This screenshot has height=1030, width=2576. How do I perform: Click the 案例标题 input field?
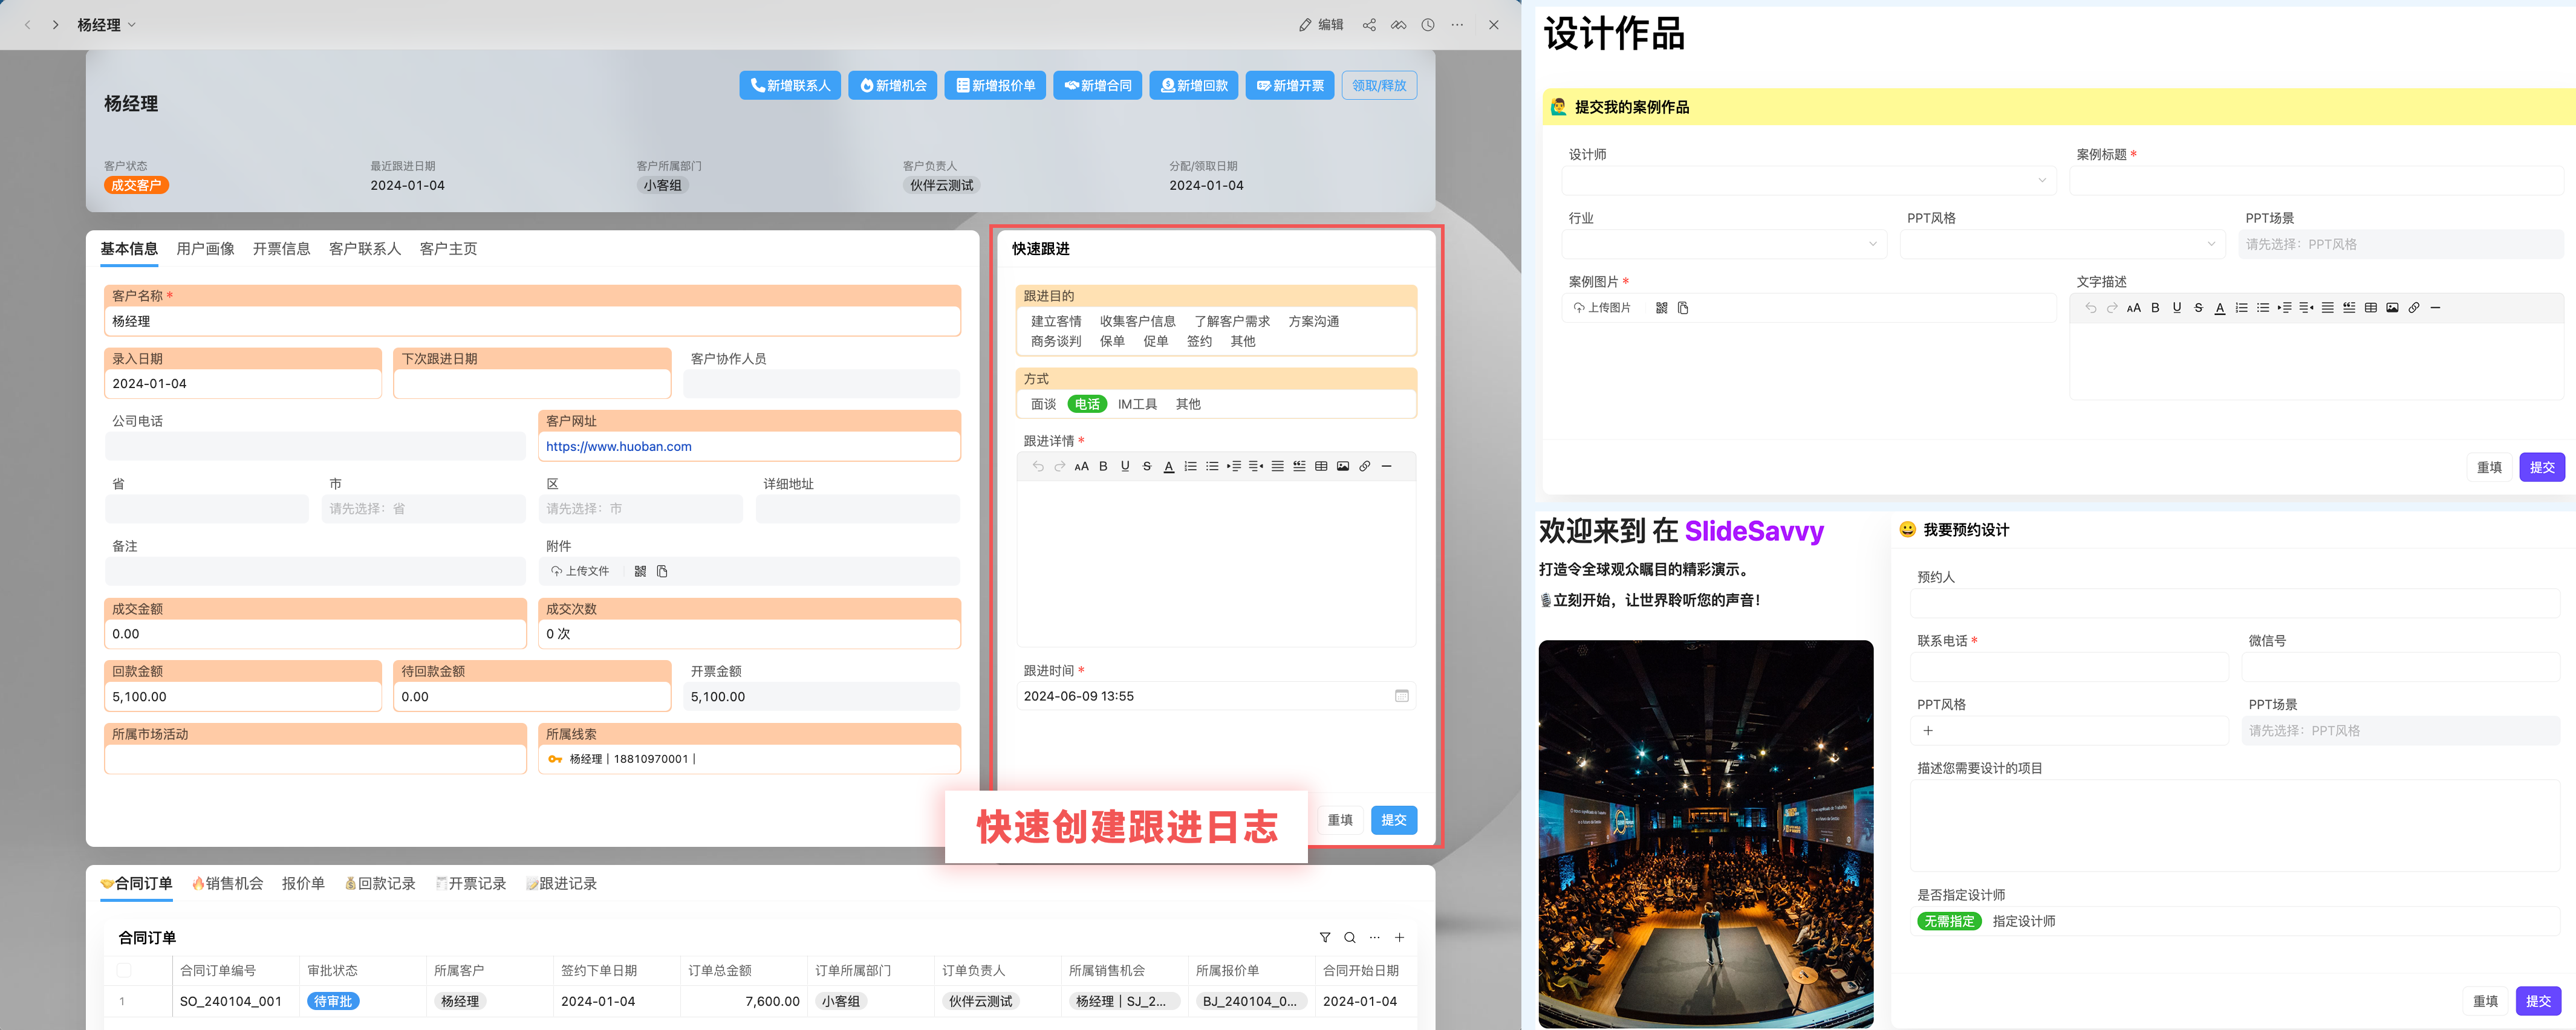2316,181
